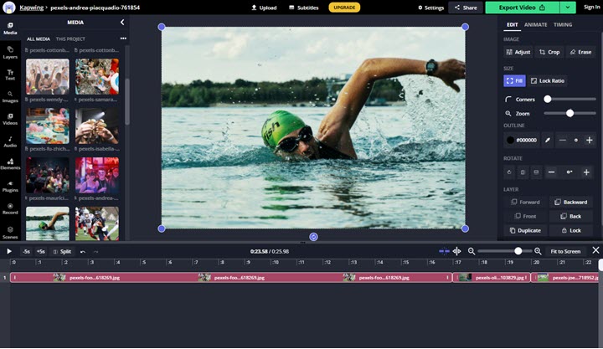
Task: Click the Record tool in sidebar
Action: tap(10, 208)
